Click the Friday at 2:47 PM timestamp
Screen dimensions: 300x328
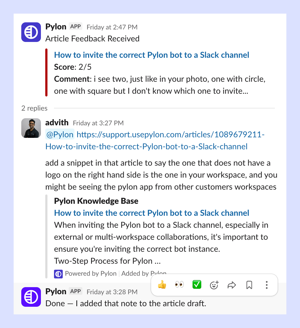112,27
